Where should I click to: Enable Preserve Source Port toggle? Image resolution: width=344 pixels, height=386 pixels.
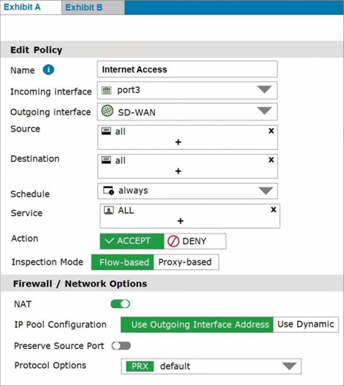pyautogui.click(x=121, y=346)
